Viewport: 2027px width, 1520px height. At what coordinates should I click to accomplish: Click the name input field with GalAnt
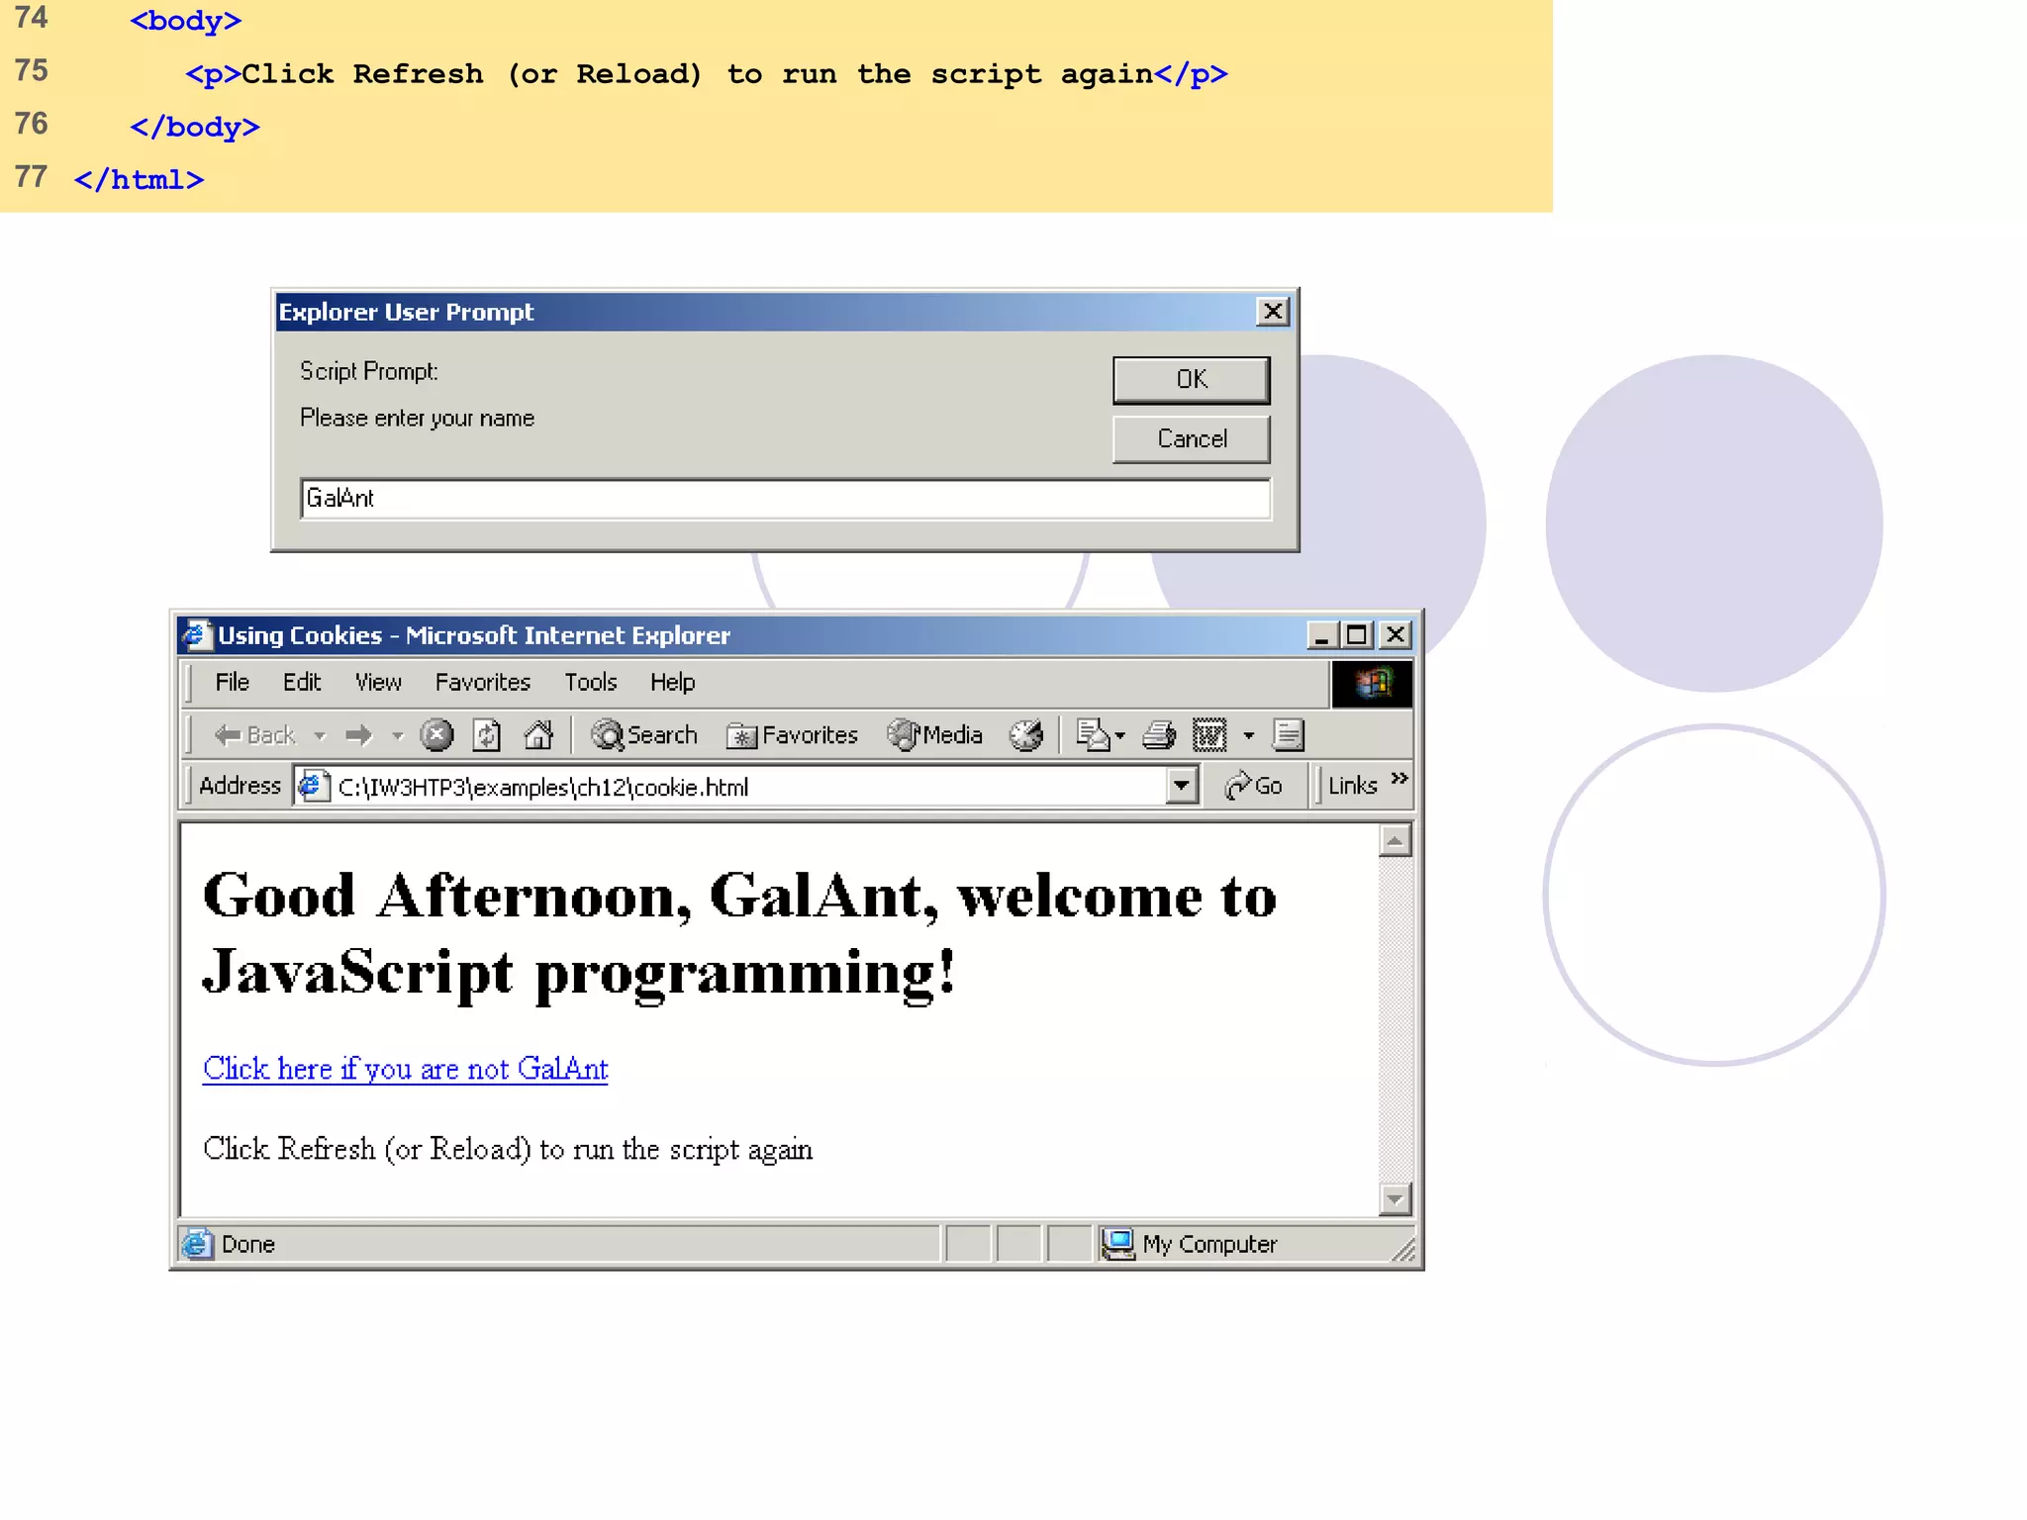click(784, 499)
